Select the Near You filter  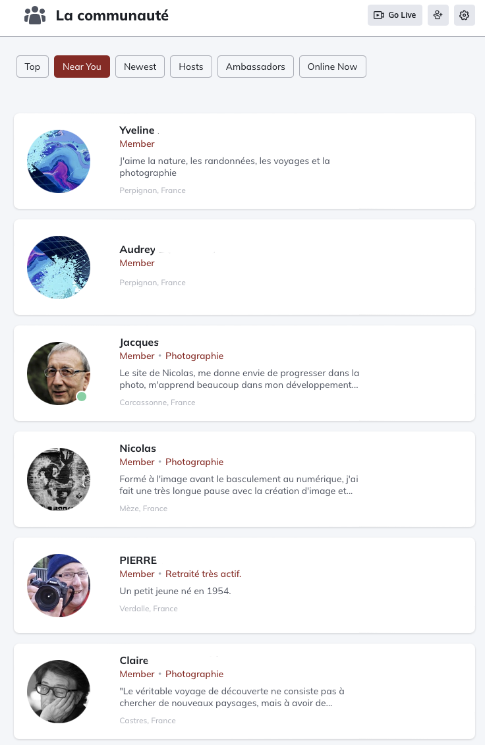82,67
